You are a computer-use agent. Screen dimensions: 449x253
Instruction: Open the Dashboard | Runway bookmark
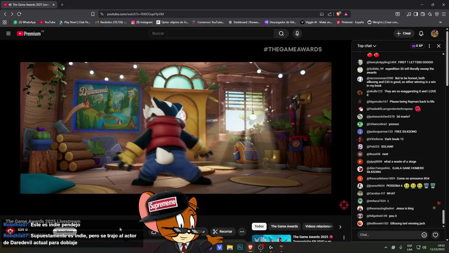click(244, 22)
